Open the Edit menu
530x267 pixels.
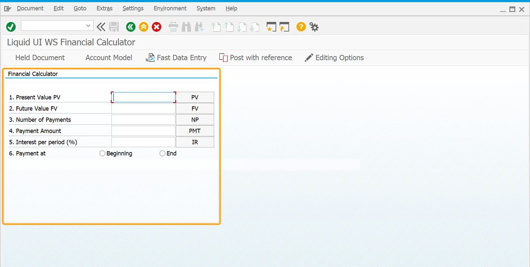[x=59, y=8]
